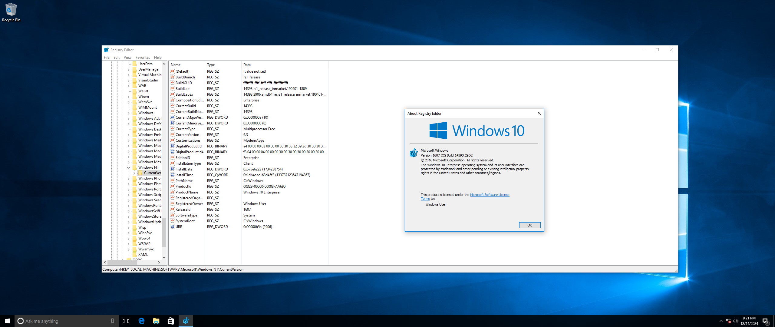Select the UBR DWORD value icon
775x327 pixels.
tap(173, 226)
